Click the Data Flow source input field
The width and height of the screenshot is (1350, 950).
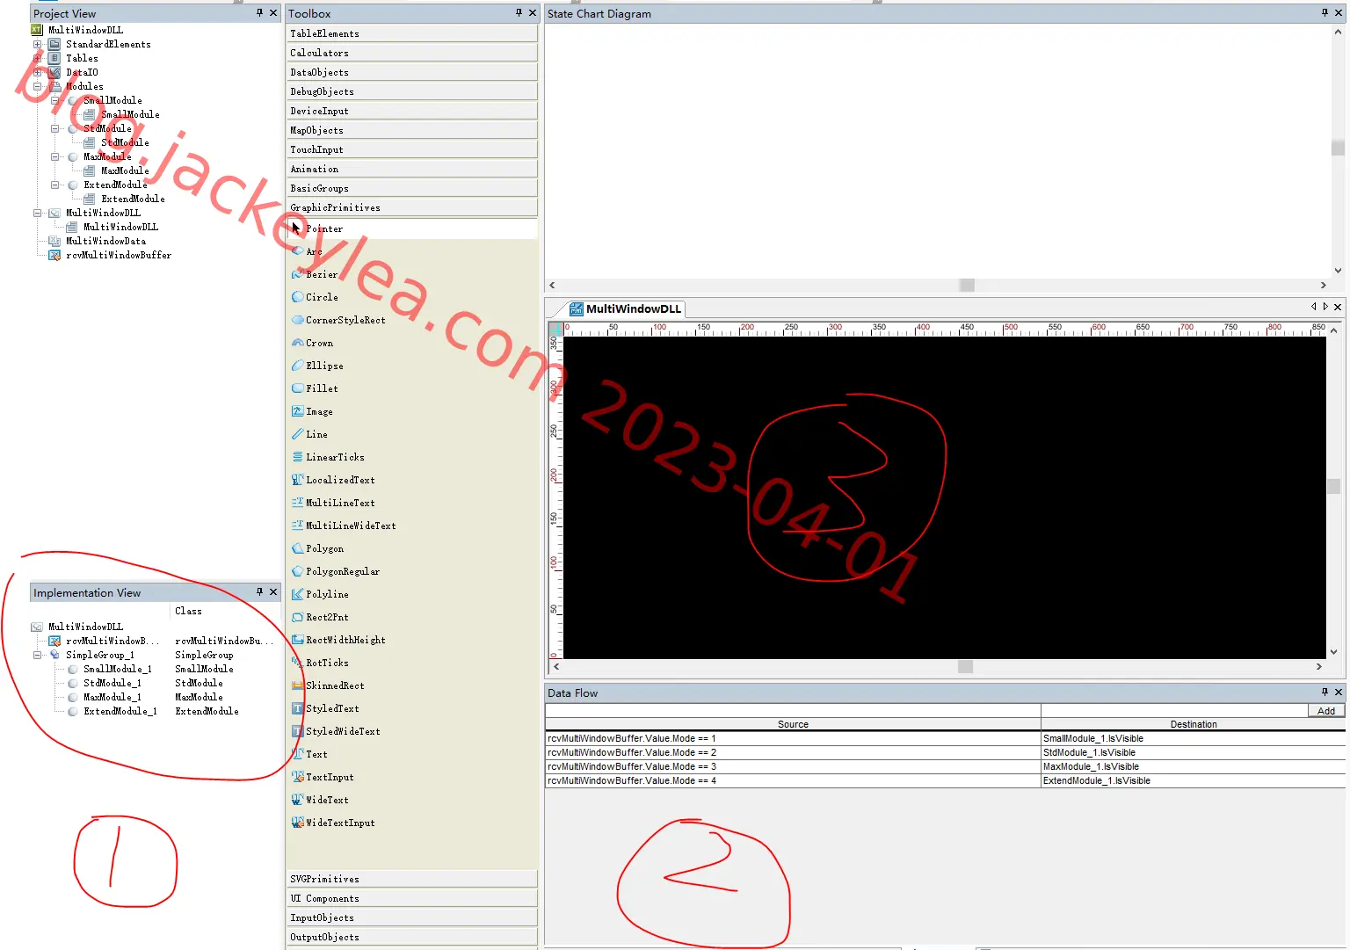point(793,710)
